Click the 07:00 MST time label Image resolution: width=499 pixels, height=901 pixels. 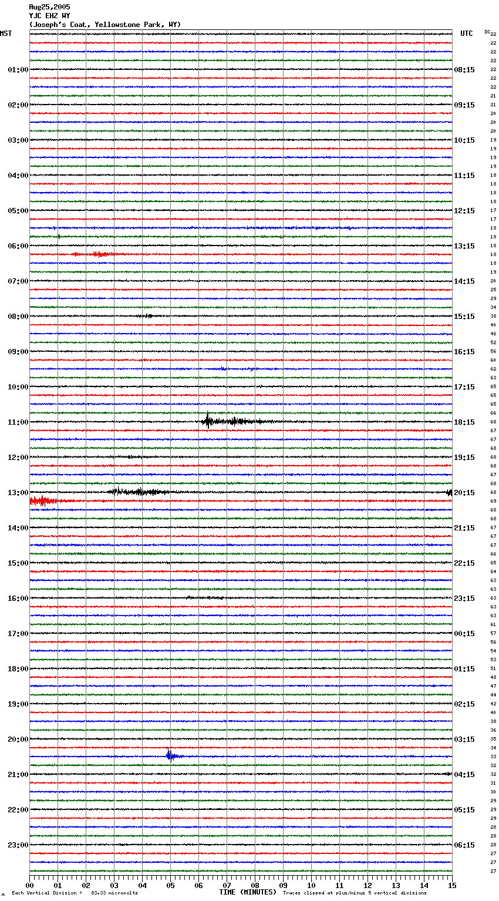[x=18, y=281]
